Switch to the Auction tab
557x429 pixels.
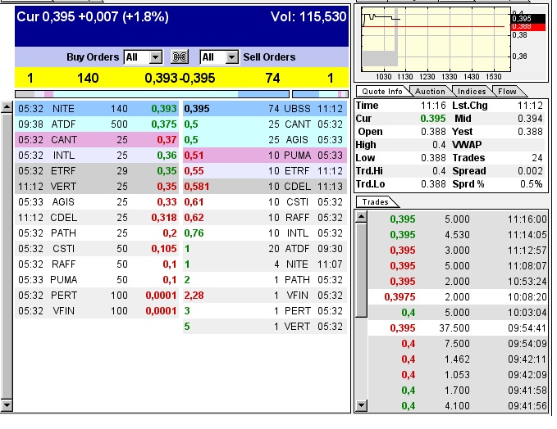[x=430, y=92]
